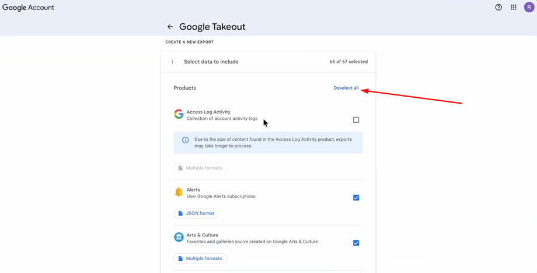This screenshot has height=273, width=537.
Task: Click the Create a new export label
Action: point(189,42)
